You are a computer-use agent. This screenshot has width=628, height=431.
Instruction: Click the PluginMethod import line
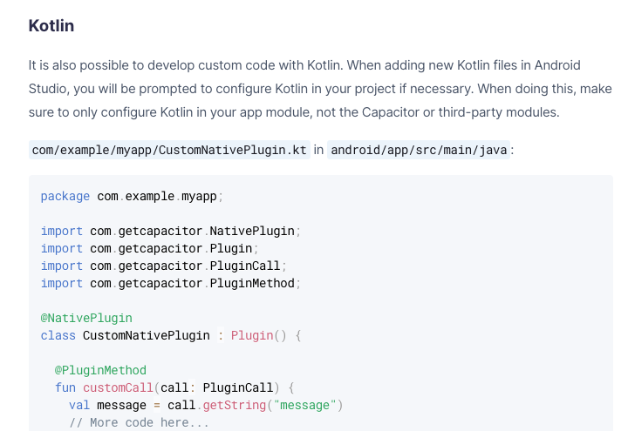point(171,284)
